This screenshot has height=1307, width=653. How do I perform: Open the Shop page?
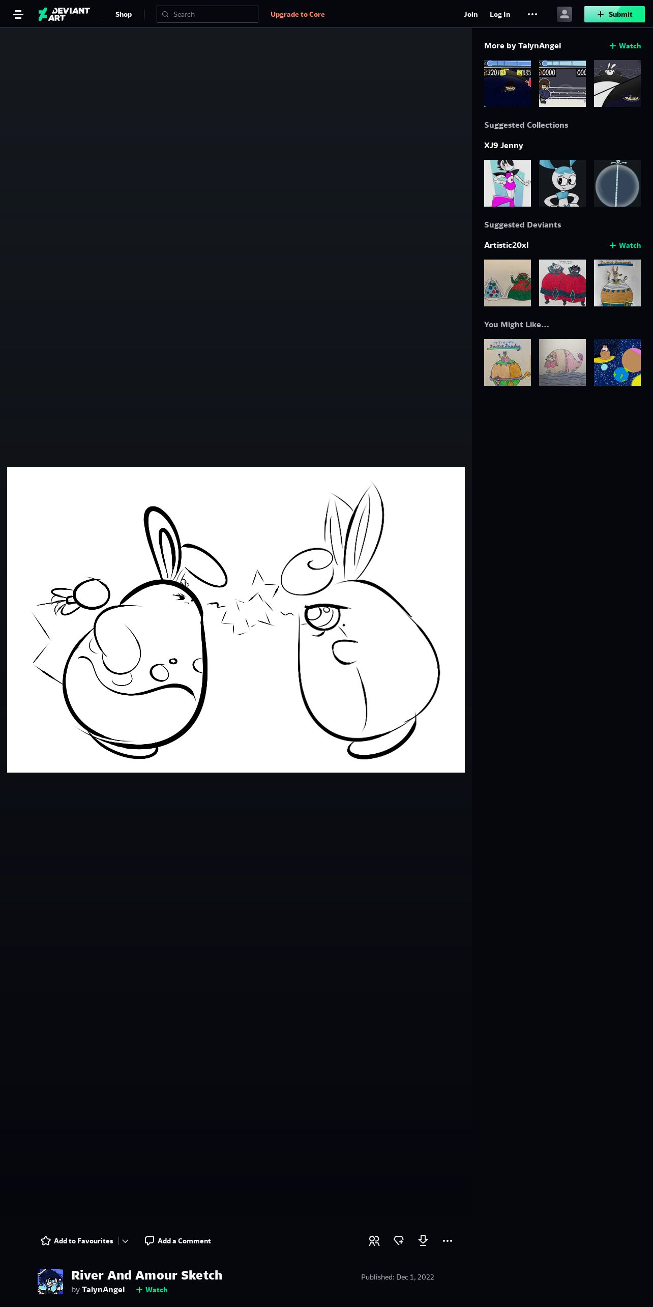click(124, 14)
